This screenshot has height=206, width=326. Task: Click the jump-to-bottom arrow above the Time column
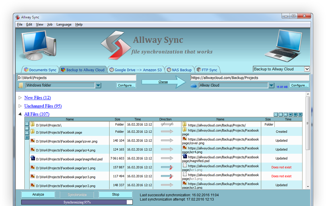pyautogui.click(x=300, y=115)
